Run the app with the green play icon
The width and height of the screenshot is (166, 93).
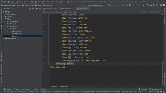124,5
